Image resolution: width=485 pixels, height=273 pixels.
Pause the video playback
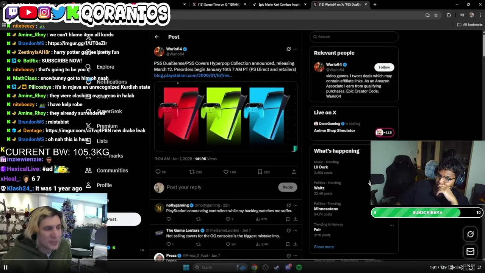tap(6, 267)
